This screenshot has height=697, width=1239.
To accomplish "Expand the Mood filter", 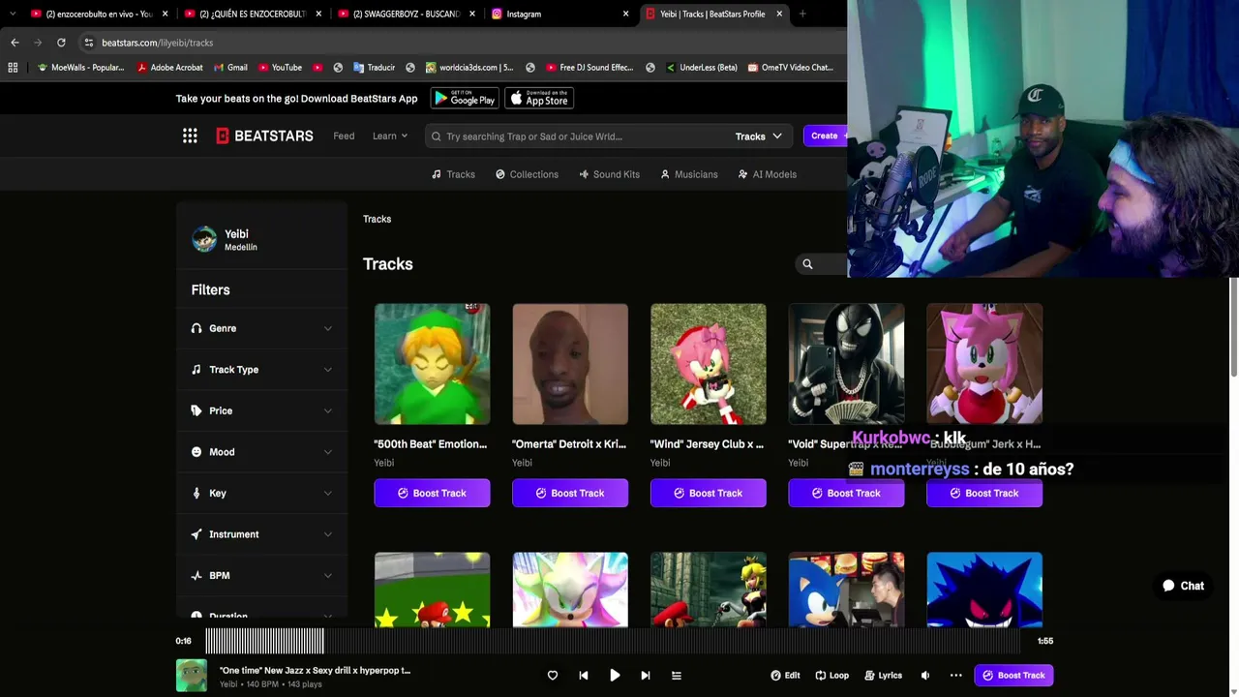I will (261, 452).
